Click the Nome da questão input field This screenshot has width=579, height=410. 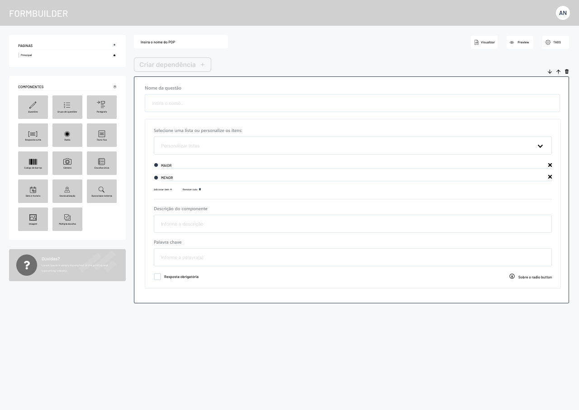point(352,103)
